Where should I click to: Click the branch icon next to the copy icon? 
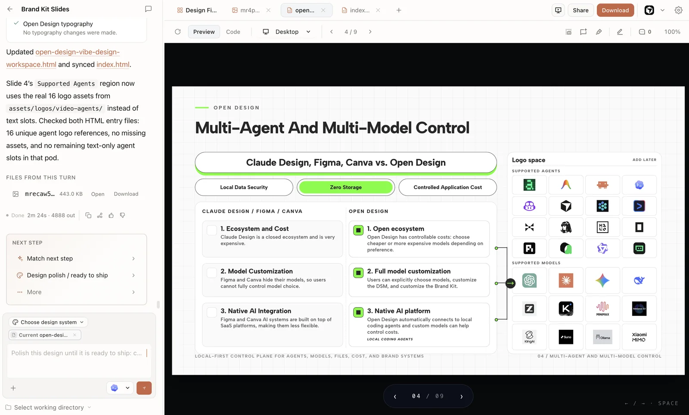pyautogui.click(x=100, y=215)
